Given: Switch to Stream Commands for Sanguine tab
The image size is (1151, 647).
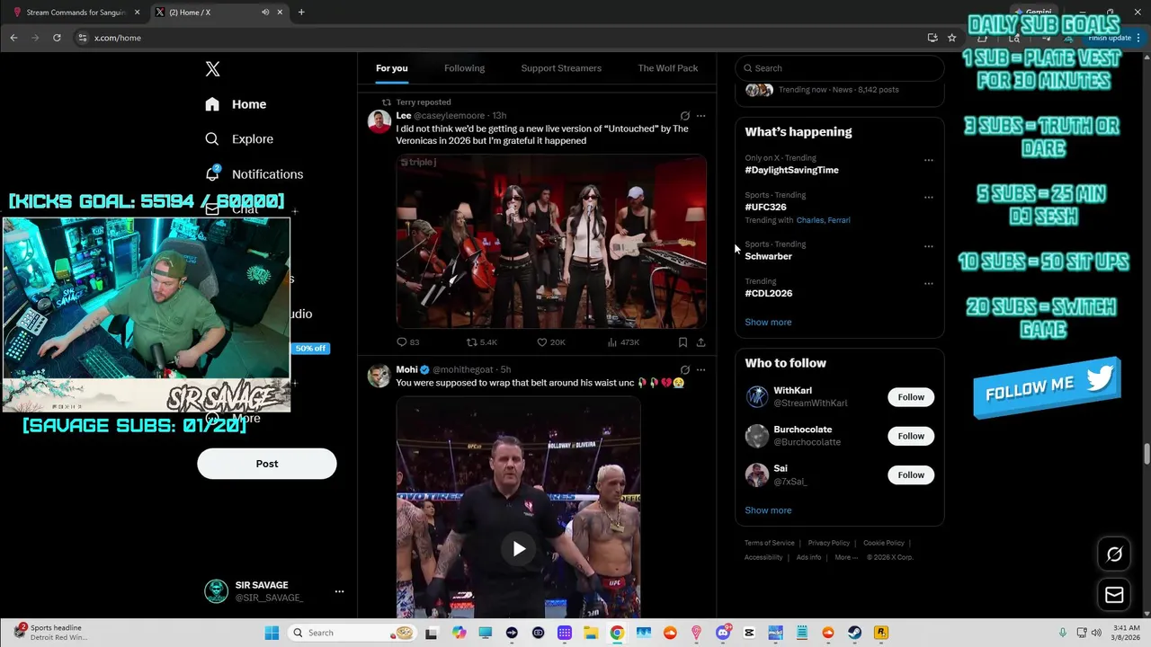Looking at the screenshot, I should [76, 13].
